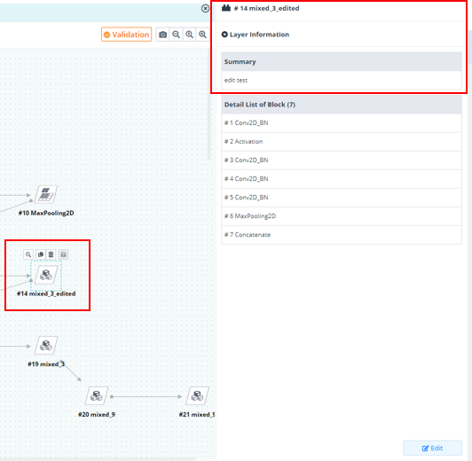Screen dimensions: 472x461
Task: Open block item # 2 Activation
Action: pos(342,142)
